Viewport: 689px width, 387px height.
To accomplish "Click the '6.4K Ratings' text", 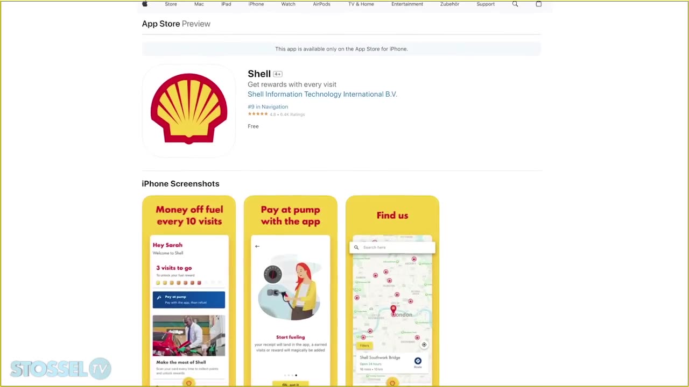I will (x=292, y=114).
